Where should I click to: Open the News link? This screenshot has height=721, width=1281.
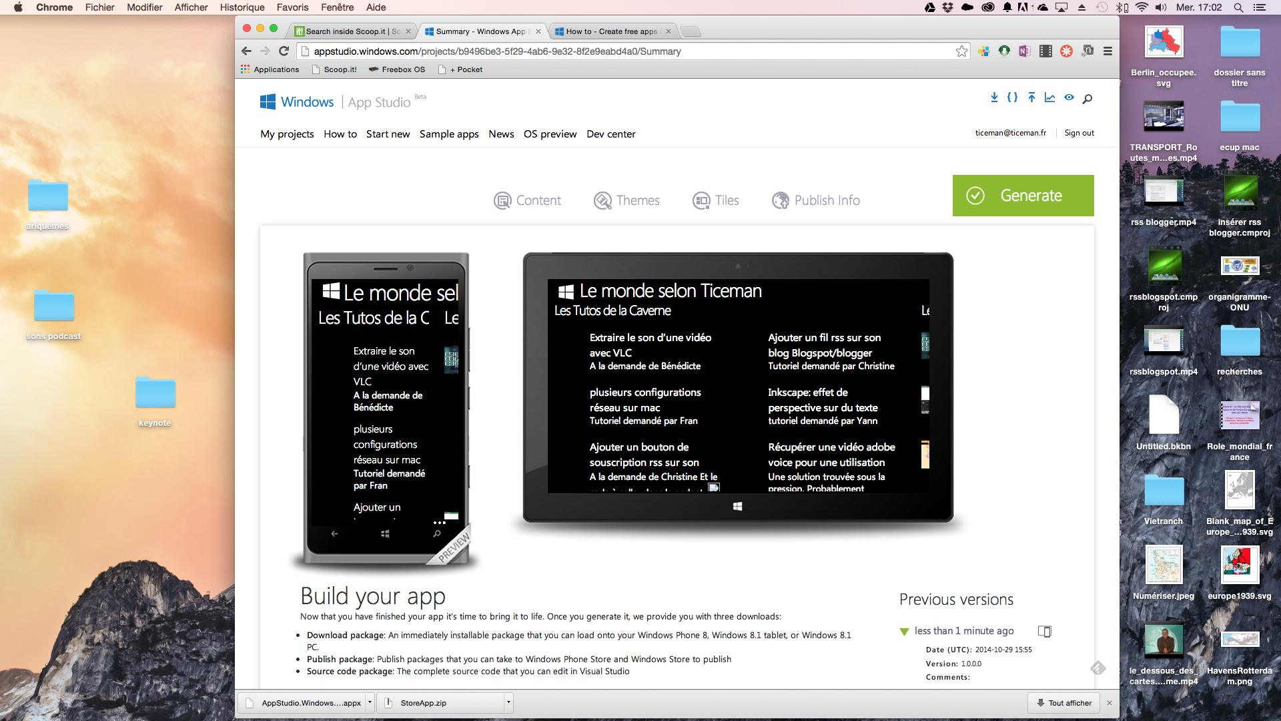[501, 134]
